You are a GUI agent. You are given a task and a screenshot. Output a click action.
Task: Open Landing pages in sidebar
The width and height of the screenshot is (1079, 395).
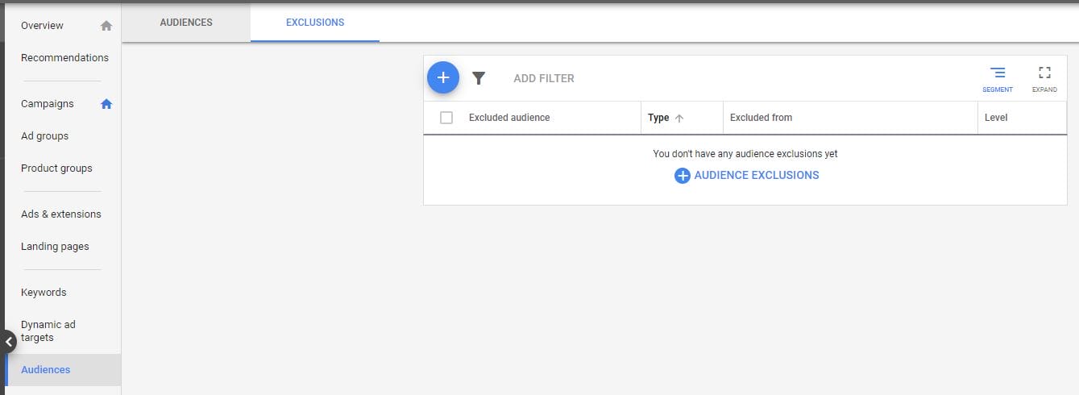[55, 247]
